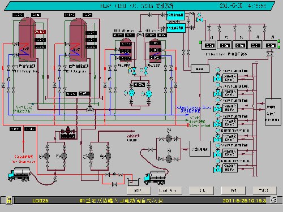This screenshot has height=212, width=283.
Task: Toggle top cyan control valve in right column
Action: tap(217, 77)
